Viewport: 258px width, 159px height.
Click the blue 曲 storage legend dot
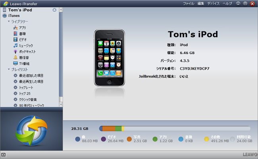tap(78, 139)
